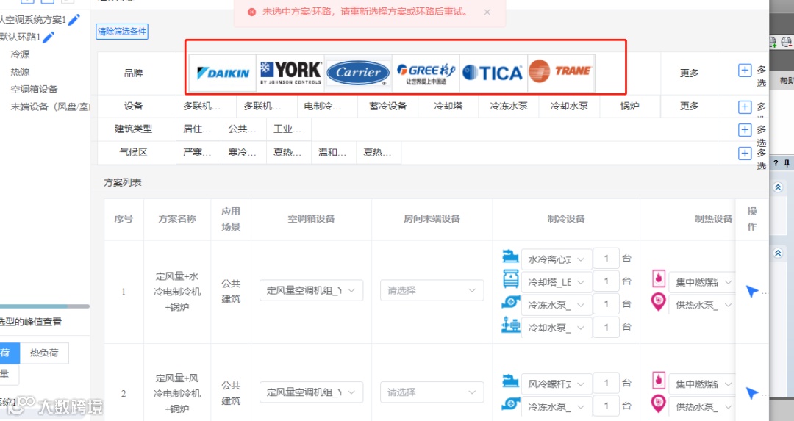Click chilled water pump icon in row 1
This screenshot has width=794, height=421.
(x=510, y=302)
